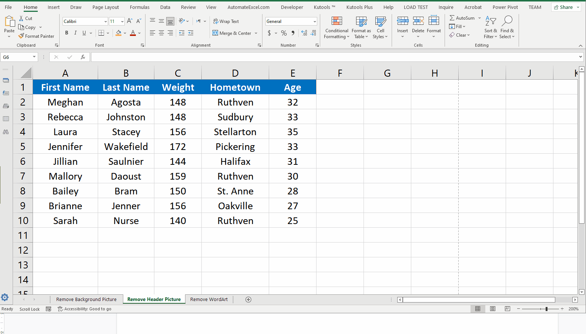
Task: Collapse the ribbon with caret
Action: point(580,46)
